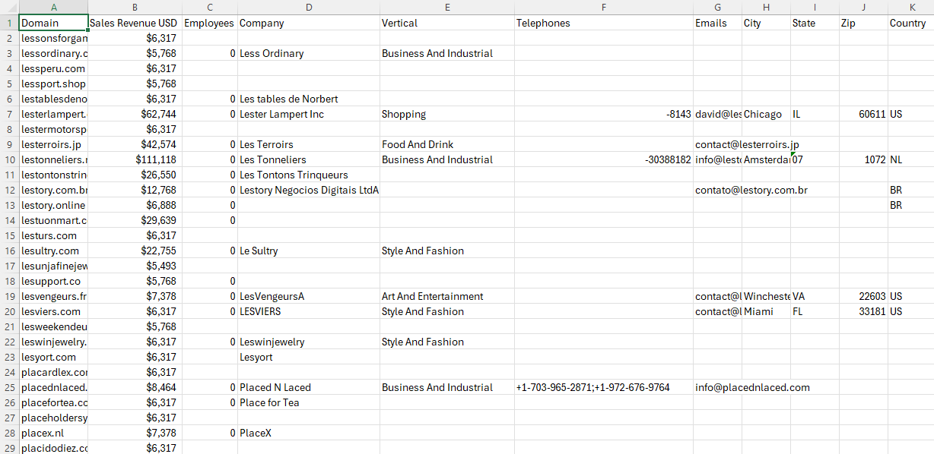934x454 pixels.
Task: Select the cell containing "lessport.shop"
Action: (x=53, y=84)
